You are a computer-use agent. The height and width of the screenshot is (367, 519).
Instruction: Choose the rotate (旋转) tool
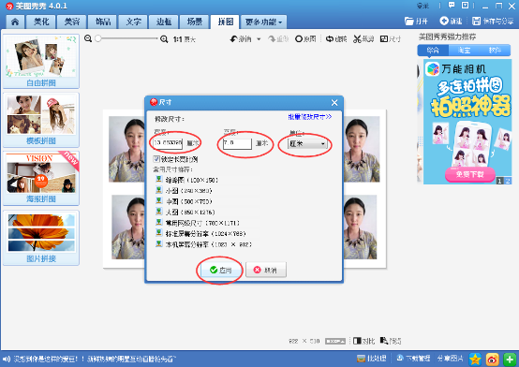coord(336,39)
